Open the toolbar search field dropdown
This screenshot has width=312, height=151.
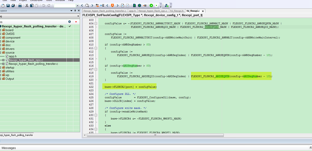[x=77, y=6]
